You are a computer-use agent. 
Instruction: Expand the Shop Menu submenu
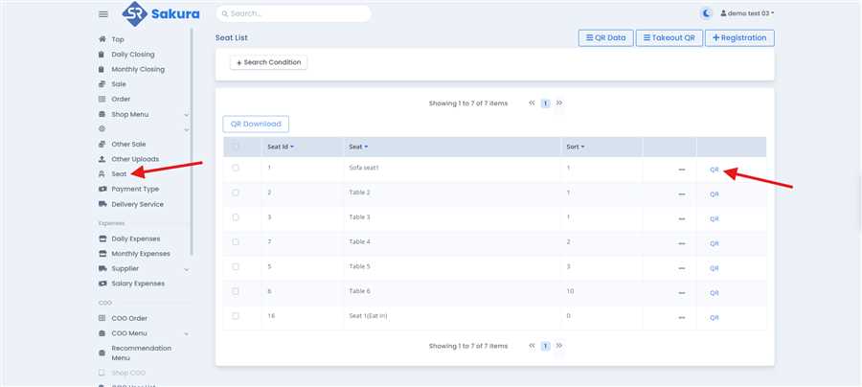[x=186, y=114]
